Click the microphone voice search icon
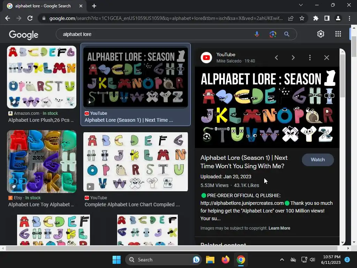The width and height of the screenshot is (357, 268). coord(257,34)
